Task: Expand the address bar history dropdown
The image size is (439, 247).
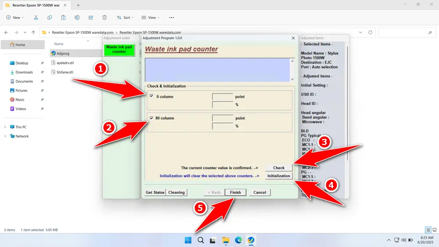Action: click(360, 33)
